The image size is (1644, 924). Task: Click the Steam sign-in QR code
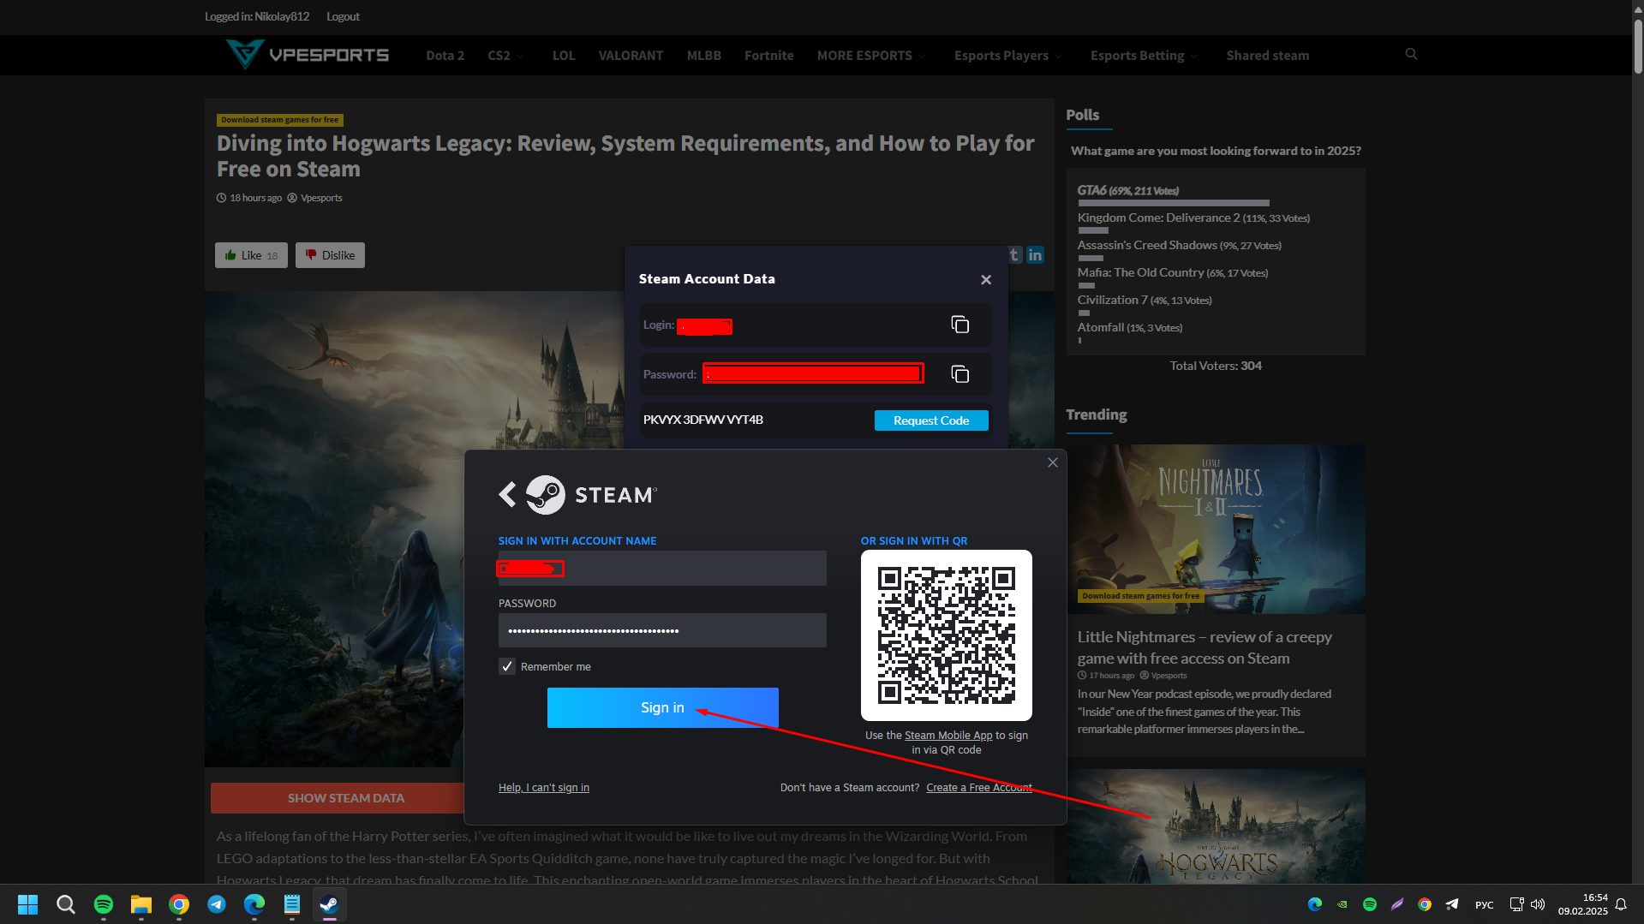click(947, 635)
